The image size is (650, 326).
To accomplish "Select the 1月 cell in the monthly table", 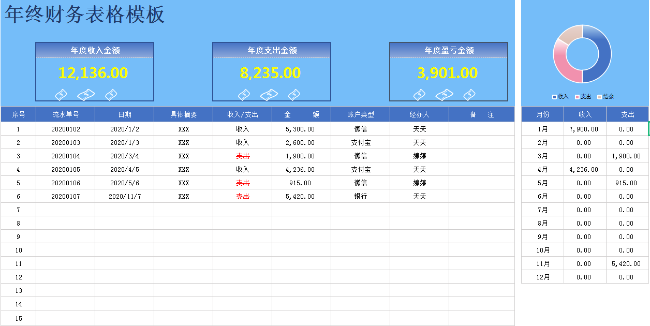I will click(543, 129).
